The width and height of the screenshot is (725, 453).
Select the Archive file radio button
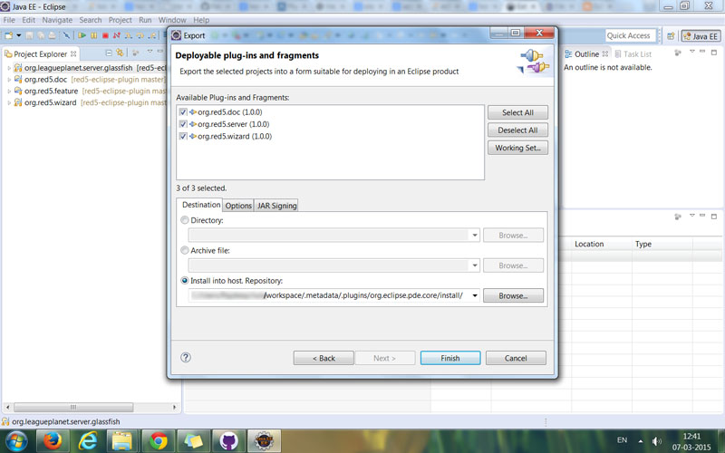pos(185,251)
